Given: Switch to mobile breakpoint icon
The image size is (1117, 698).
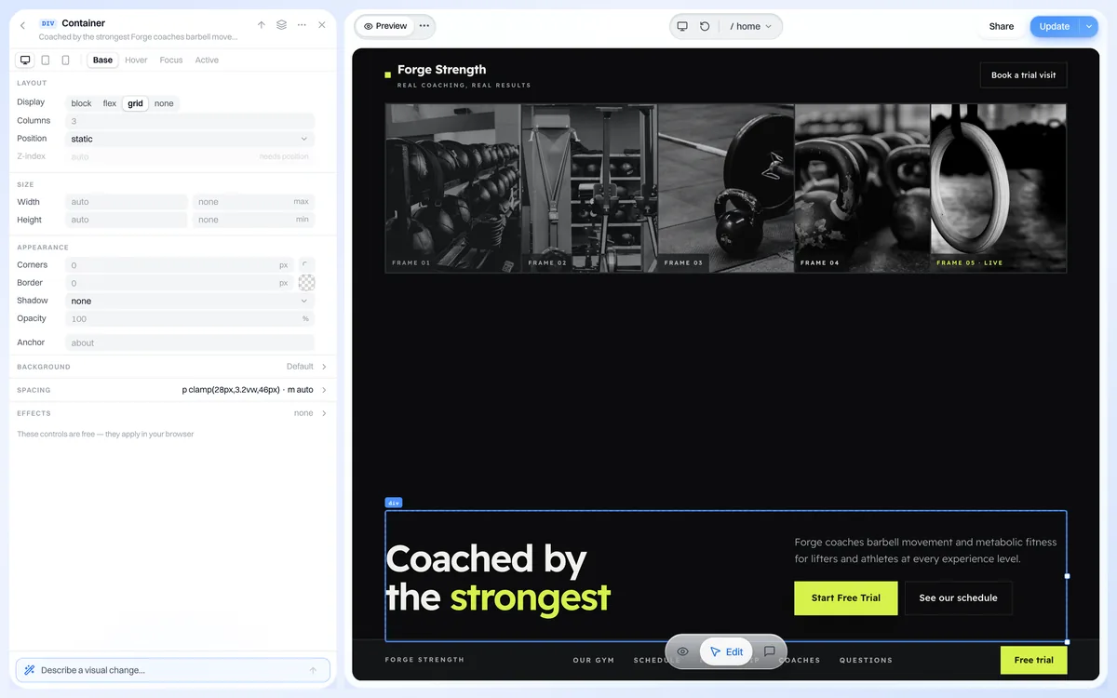Looking at the screenshot, I should (x=65, y=60).
